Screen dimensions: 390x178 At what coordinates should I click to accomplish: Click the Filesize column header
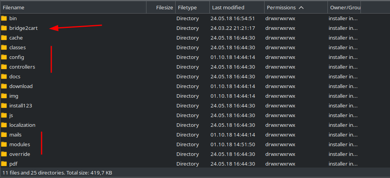click(x=164, y=7)
